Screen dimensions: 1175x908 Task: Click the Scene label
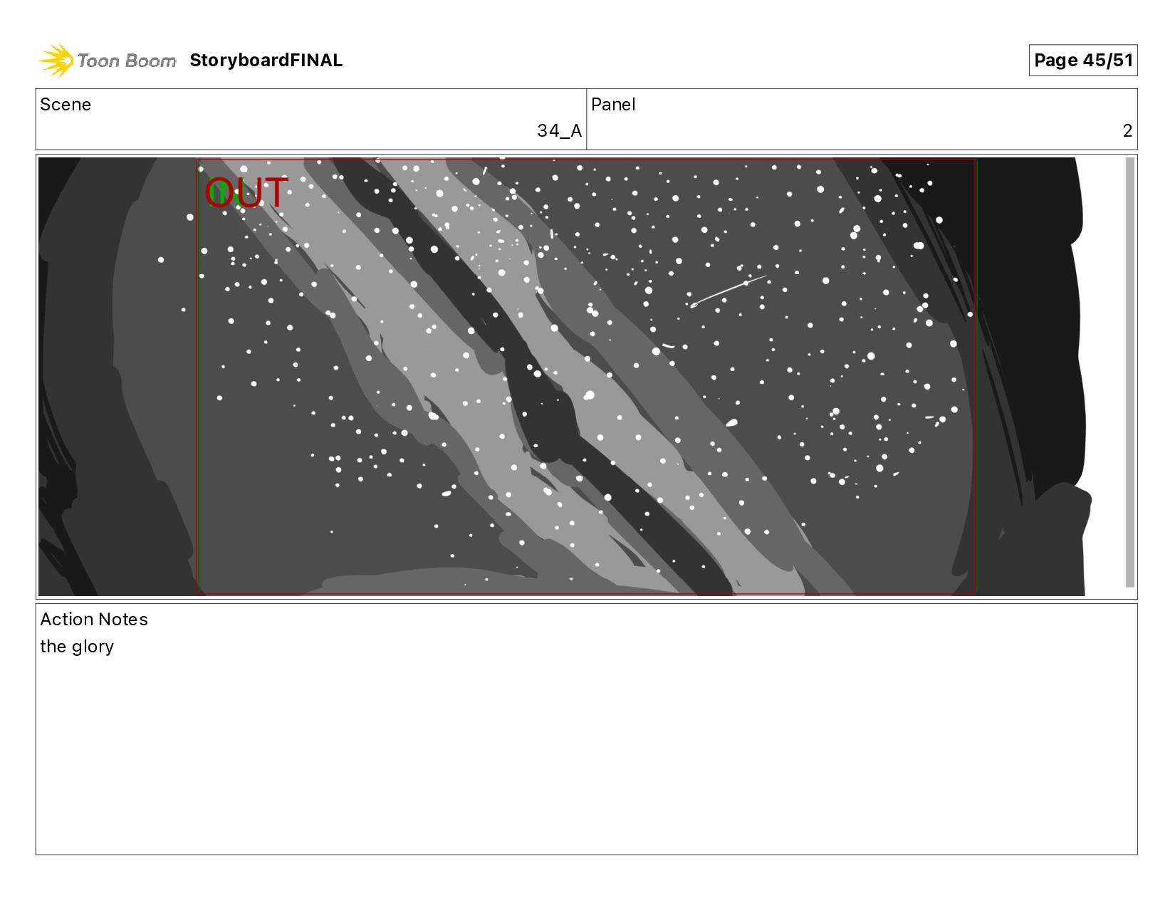(x=66, y=105)
